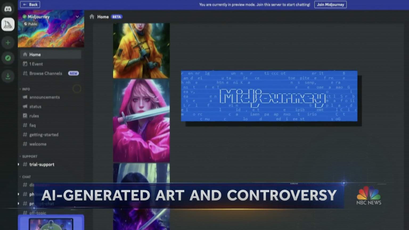This screenshot has height=230, width=409.
Task: Click the trial-support hash icon
Action: 25,165
